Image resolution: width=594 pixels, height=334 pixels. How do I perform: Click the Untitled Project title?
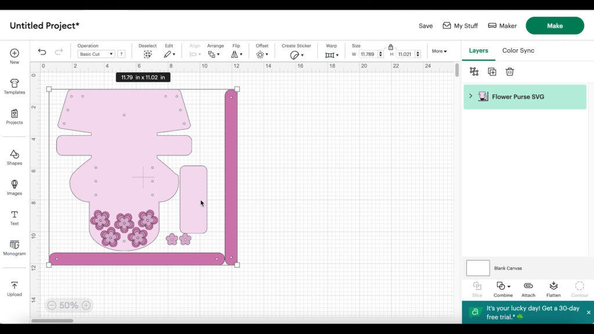coord(44,26)
